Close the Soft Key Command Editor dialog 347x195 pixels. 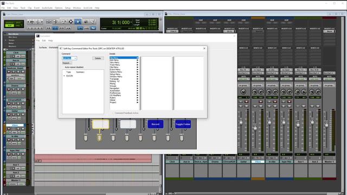[204, 48]
